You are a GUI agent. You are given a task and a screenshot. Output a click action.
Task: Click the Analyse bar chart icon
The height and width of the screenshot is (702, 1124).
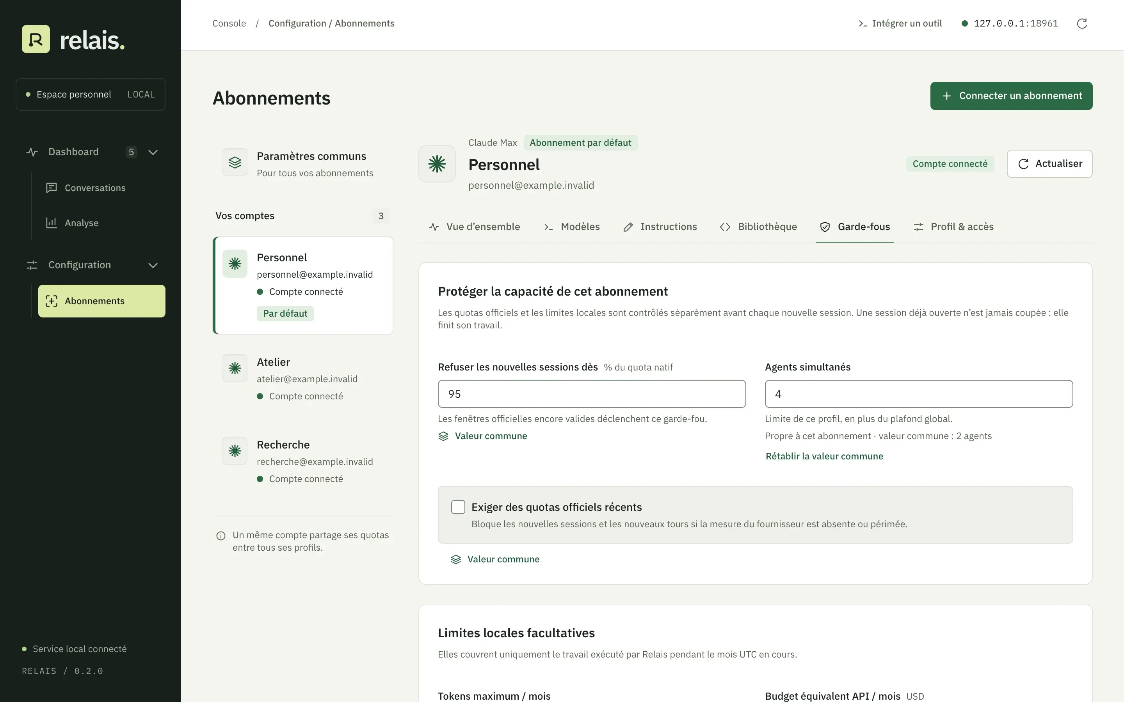[x=52, y=223]
